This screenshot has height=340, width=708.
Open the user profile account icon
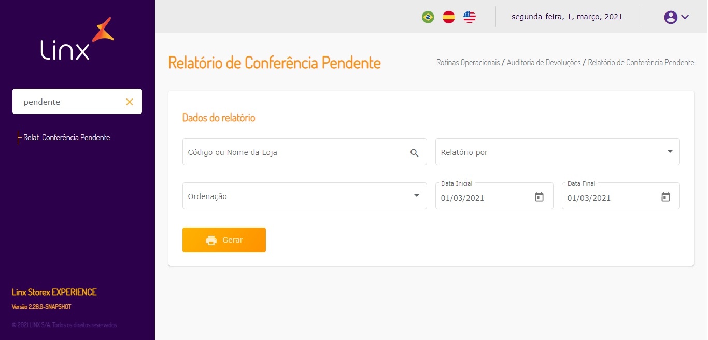[x=671, y=17]
